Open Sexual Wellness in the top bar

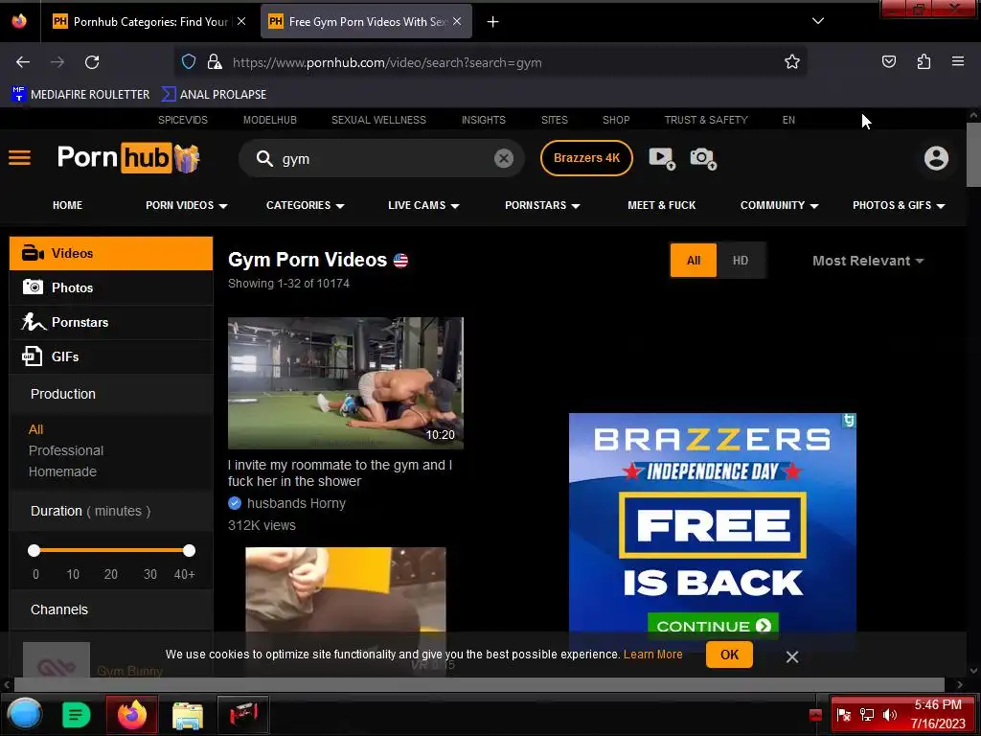(378, 120)
